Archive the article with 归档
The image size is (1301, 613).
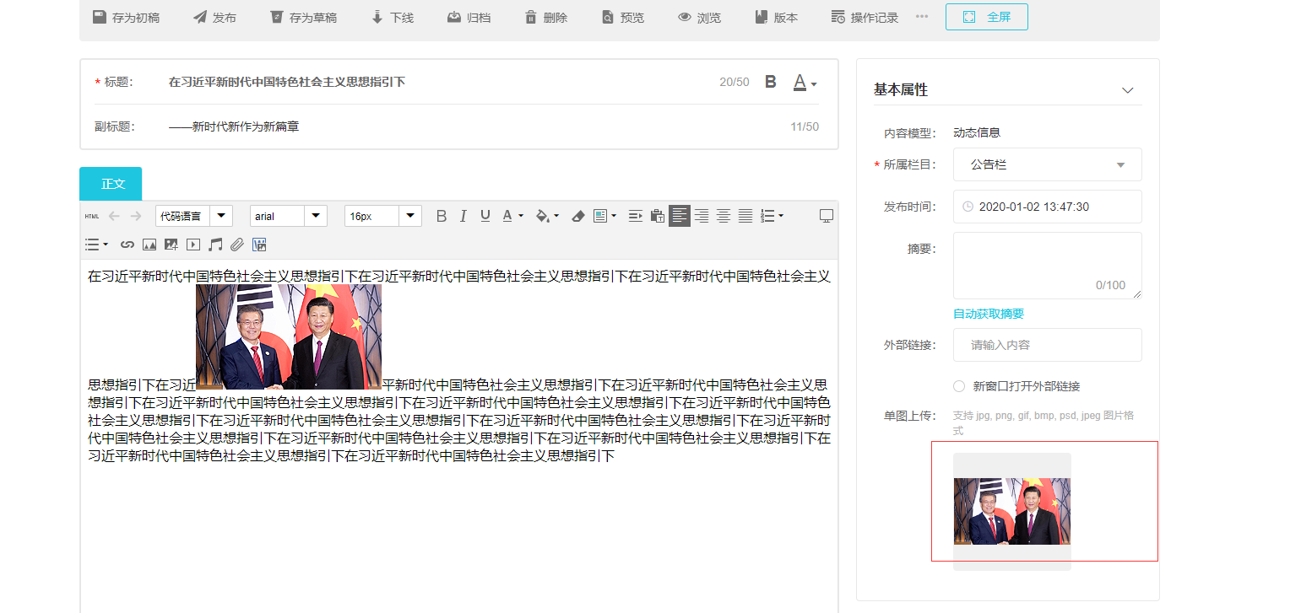(469, 18)
